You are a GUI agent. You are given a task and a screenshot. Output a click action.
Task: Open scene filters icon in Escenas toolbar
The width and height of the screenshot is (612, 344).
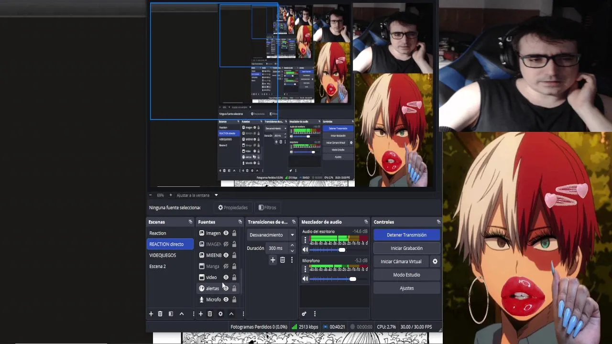(x=171, y=314)
